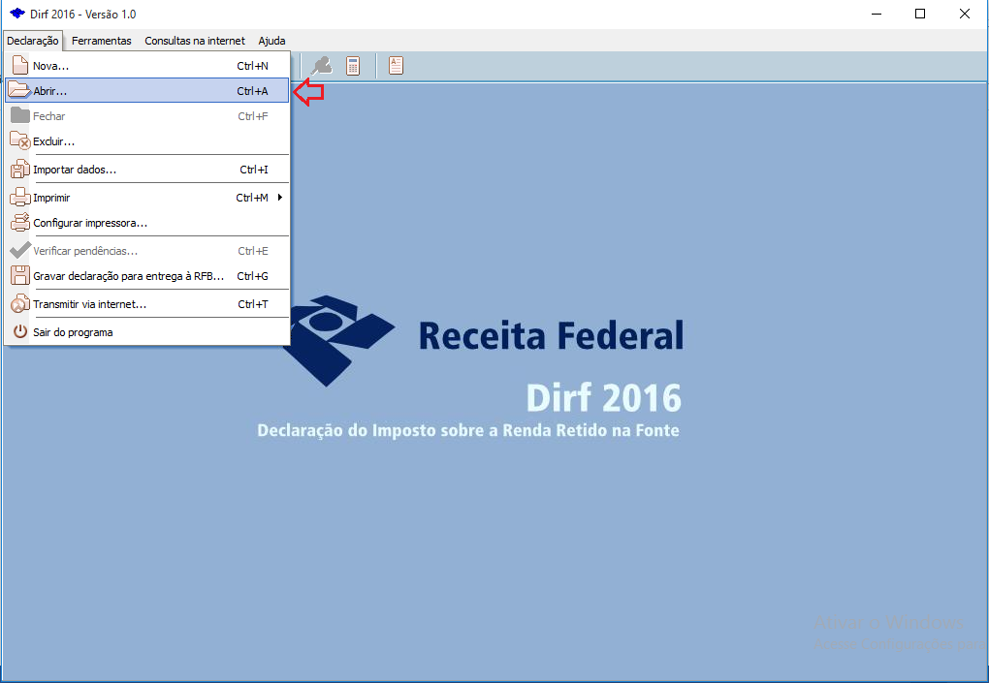This screenshot has width=989, height=683.
Task: Close the open Declaração menu header
Action: [x=33, y=41]
